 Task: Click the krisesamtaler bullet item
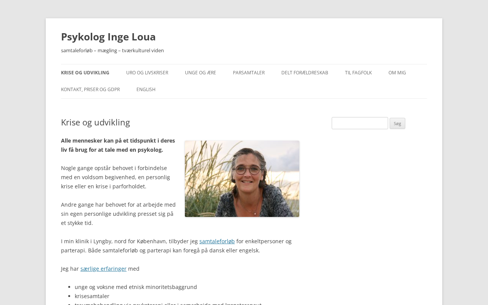point(92,296)
